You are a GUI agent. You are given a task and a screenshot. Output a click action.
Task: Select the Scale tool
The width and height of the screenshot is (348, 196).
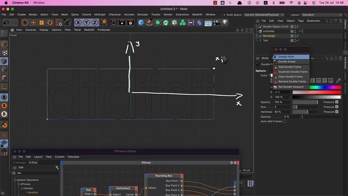click(41, 22)
